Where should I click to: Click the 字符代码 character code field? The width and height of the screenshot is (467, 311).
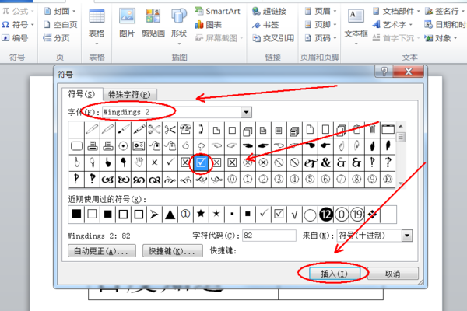coord(269,236)
